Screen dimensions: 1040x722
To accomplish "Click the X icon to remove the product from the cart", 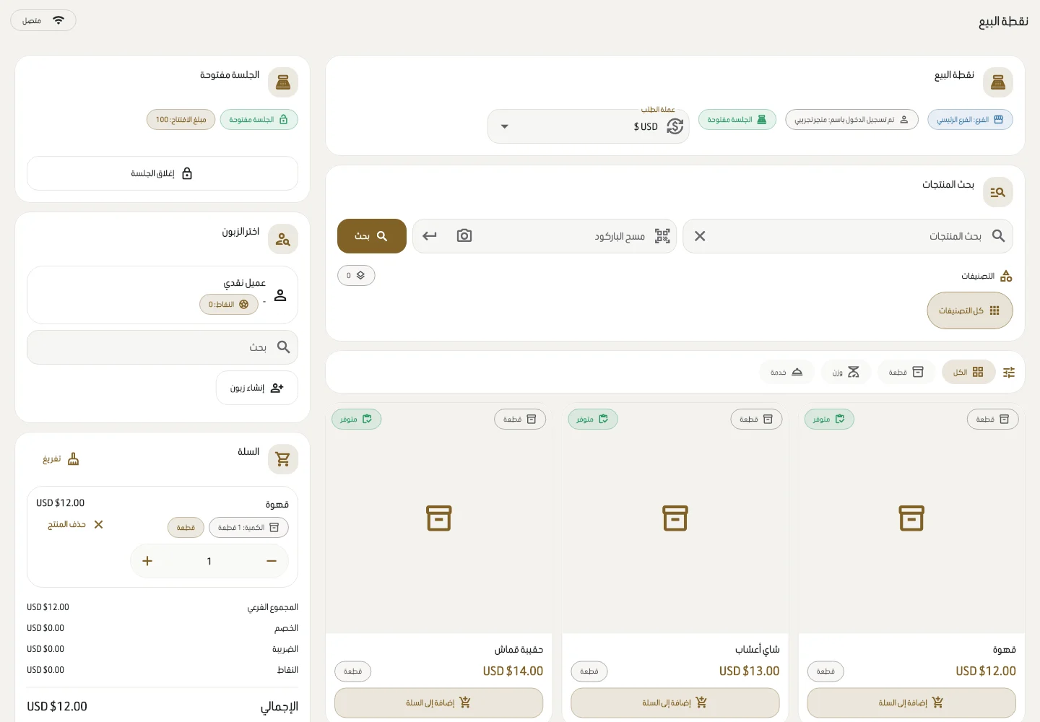I will click(x=99, y=525).
